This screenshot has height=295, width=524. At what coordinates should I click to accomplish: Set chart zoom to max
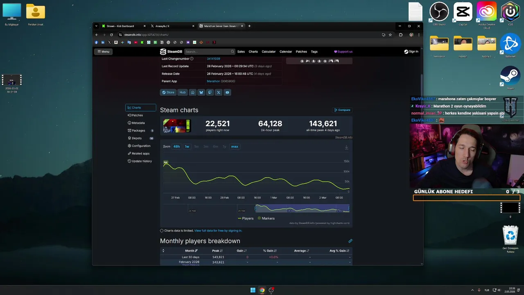[235, 147]
